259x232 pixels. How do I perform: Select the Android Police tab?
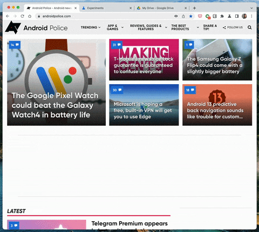click(52, 8)
